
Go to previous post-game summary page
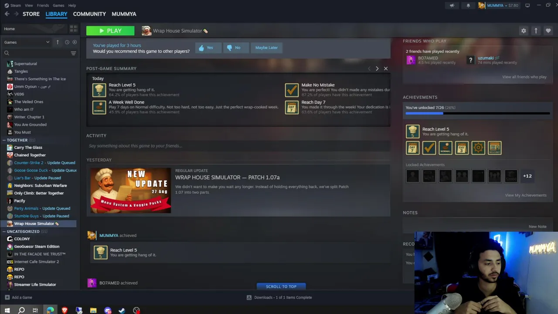tap(369, 68)
